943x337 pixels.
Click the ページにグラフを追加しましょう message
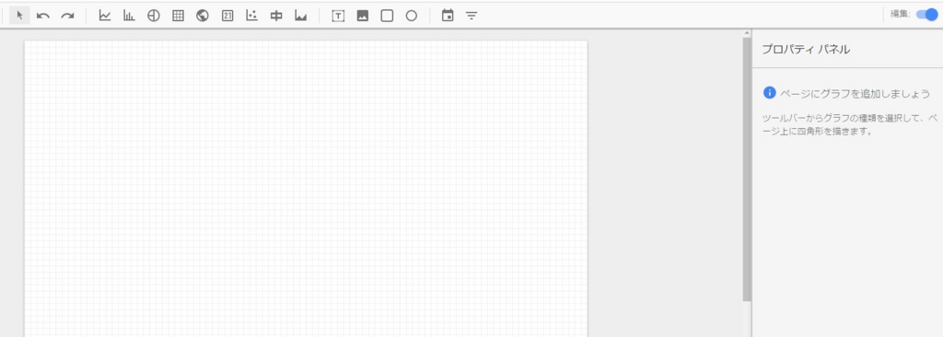[856, 94]
